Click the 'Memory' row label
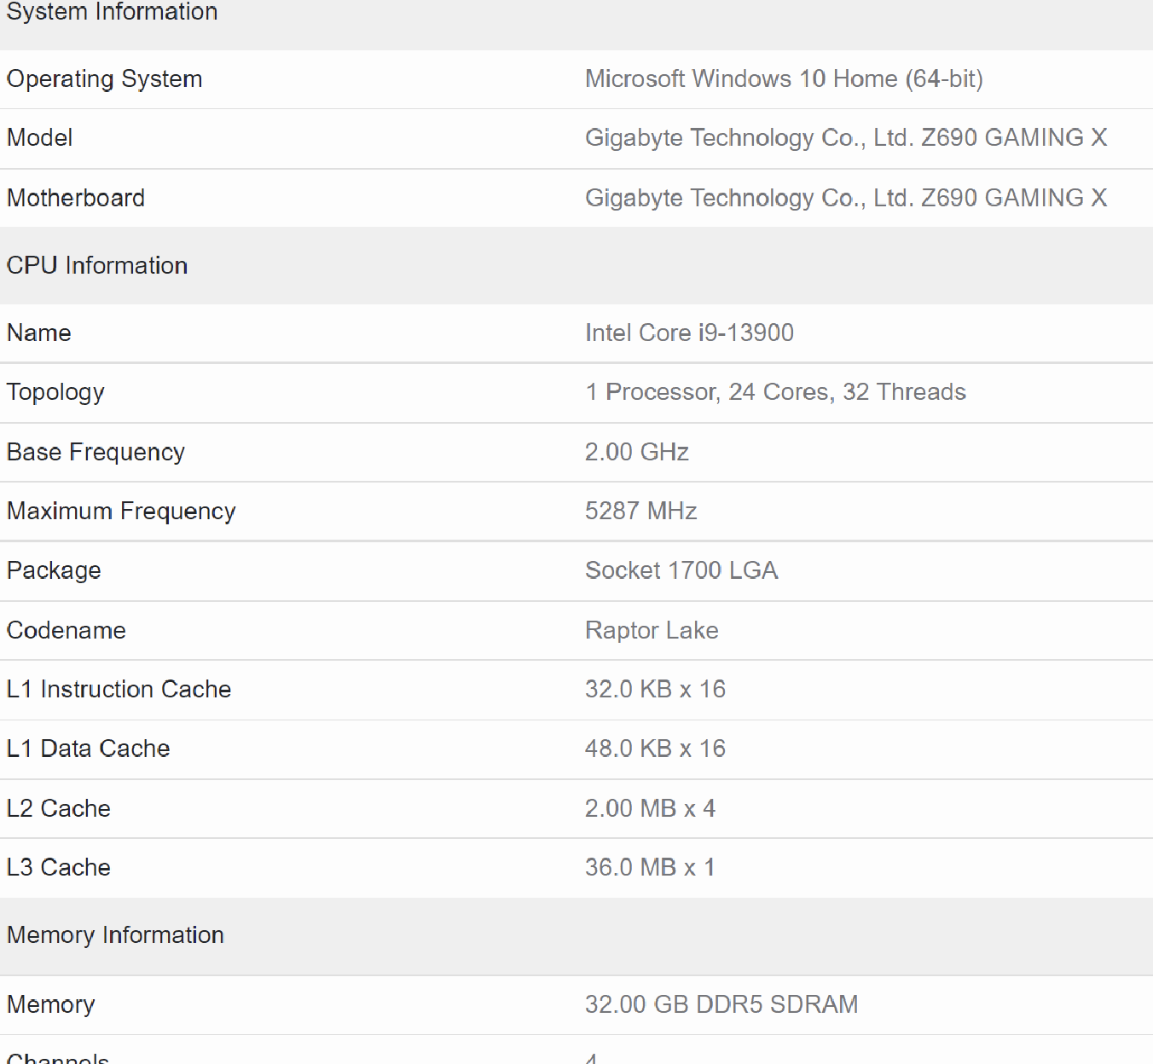This screenshot has width=1153, height=1064. 50,1004
